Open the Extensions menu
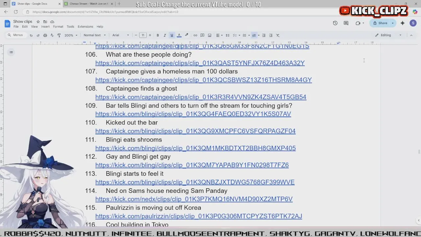 tap(85, 27)
